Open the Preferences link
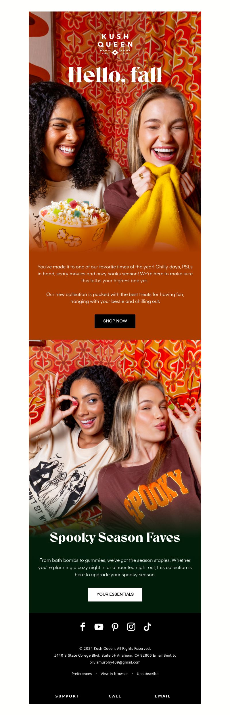Image resolution: width=230 pixels, height=715 pixels. point(82,674)
